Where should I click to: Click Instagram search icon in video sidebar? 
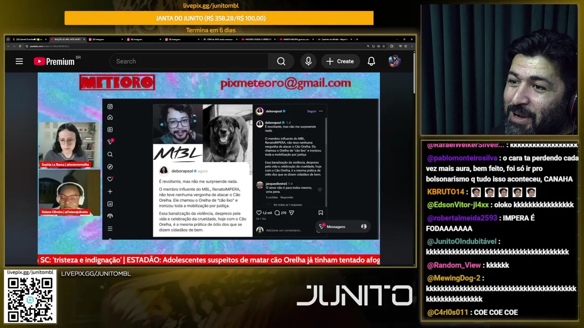[x=110, y=154]
